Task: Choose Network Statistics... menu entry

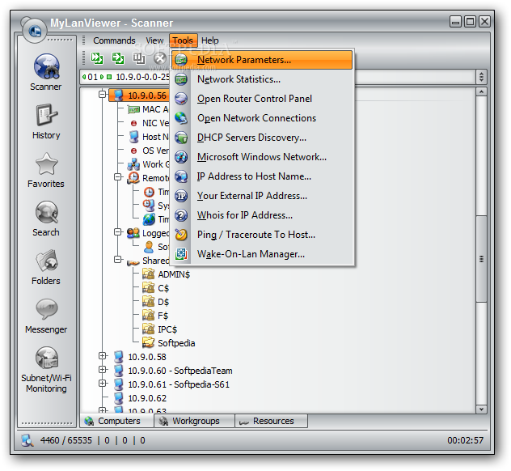Action: [x=262, y=79]
